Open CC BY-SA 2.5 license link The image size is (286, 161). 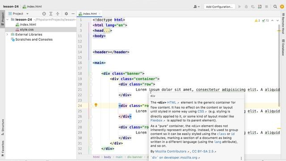point(204,151)
